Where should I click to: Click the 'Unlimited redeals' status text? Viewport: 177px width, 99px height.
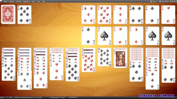point(54,97)
